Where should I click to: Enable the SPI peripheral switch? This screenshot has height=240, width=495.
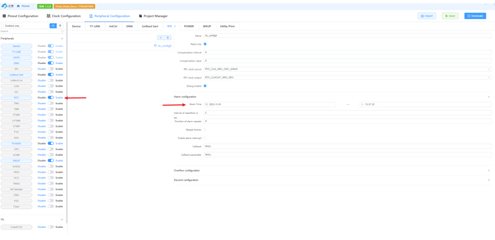51,69
